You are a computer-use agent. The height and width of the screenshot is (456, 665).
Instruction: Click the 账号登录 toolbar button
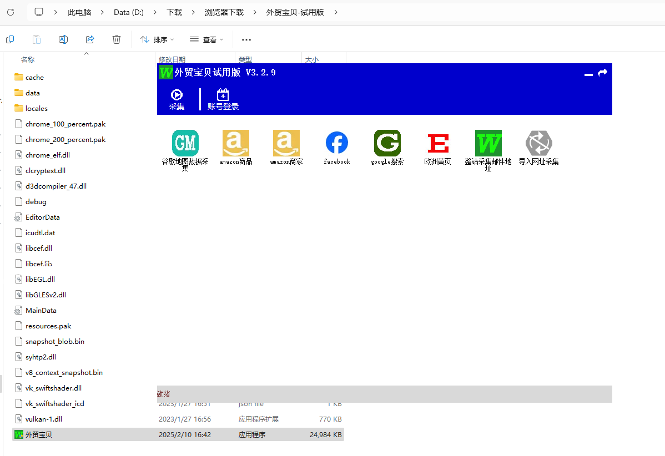(223, 100)
